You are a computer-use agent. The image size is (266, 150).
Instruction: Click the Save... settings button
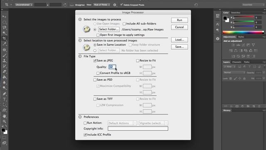tap(180, 47)
